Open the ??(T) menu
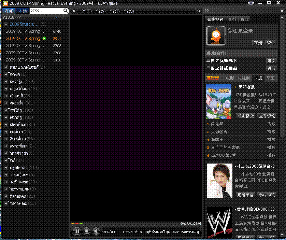This screenshot has width=286, height=240. point(115,11)
